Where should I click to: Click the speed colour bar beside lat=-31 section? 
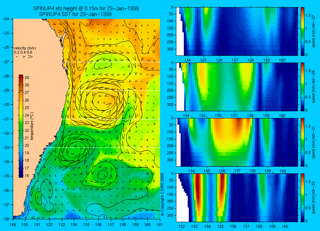coord(302,142)
